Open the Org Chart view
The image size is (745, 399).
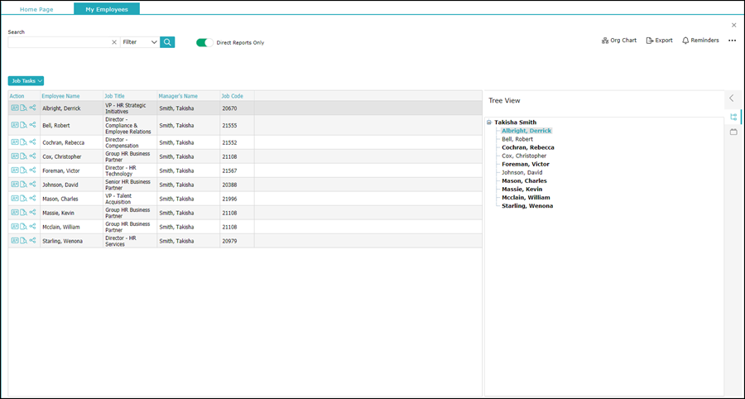619,41
